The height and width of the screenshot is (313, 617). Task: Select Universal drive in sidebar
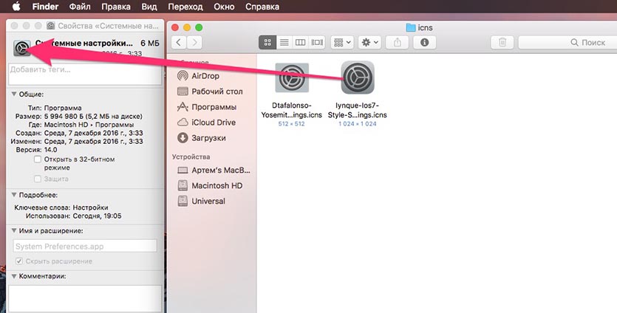tap(201, 201)
